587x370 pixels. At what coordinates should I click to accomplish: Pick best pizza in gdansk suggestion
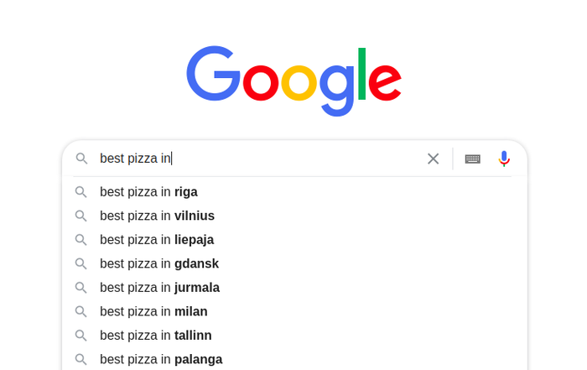pos(294,263)
